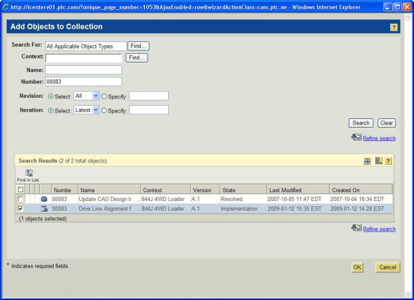Check the Update CAD Design row checkbox
The height and width of the screenshot is (300, 414).
click(21, 199)
